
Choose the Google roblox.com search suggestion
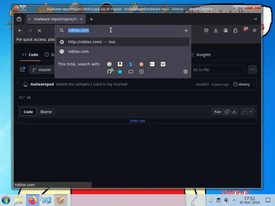click(123, 51)
